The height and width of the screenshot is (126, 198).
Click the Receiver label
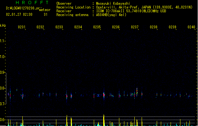click(64, 11)
